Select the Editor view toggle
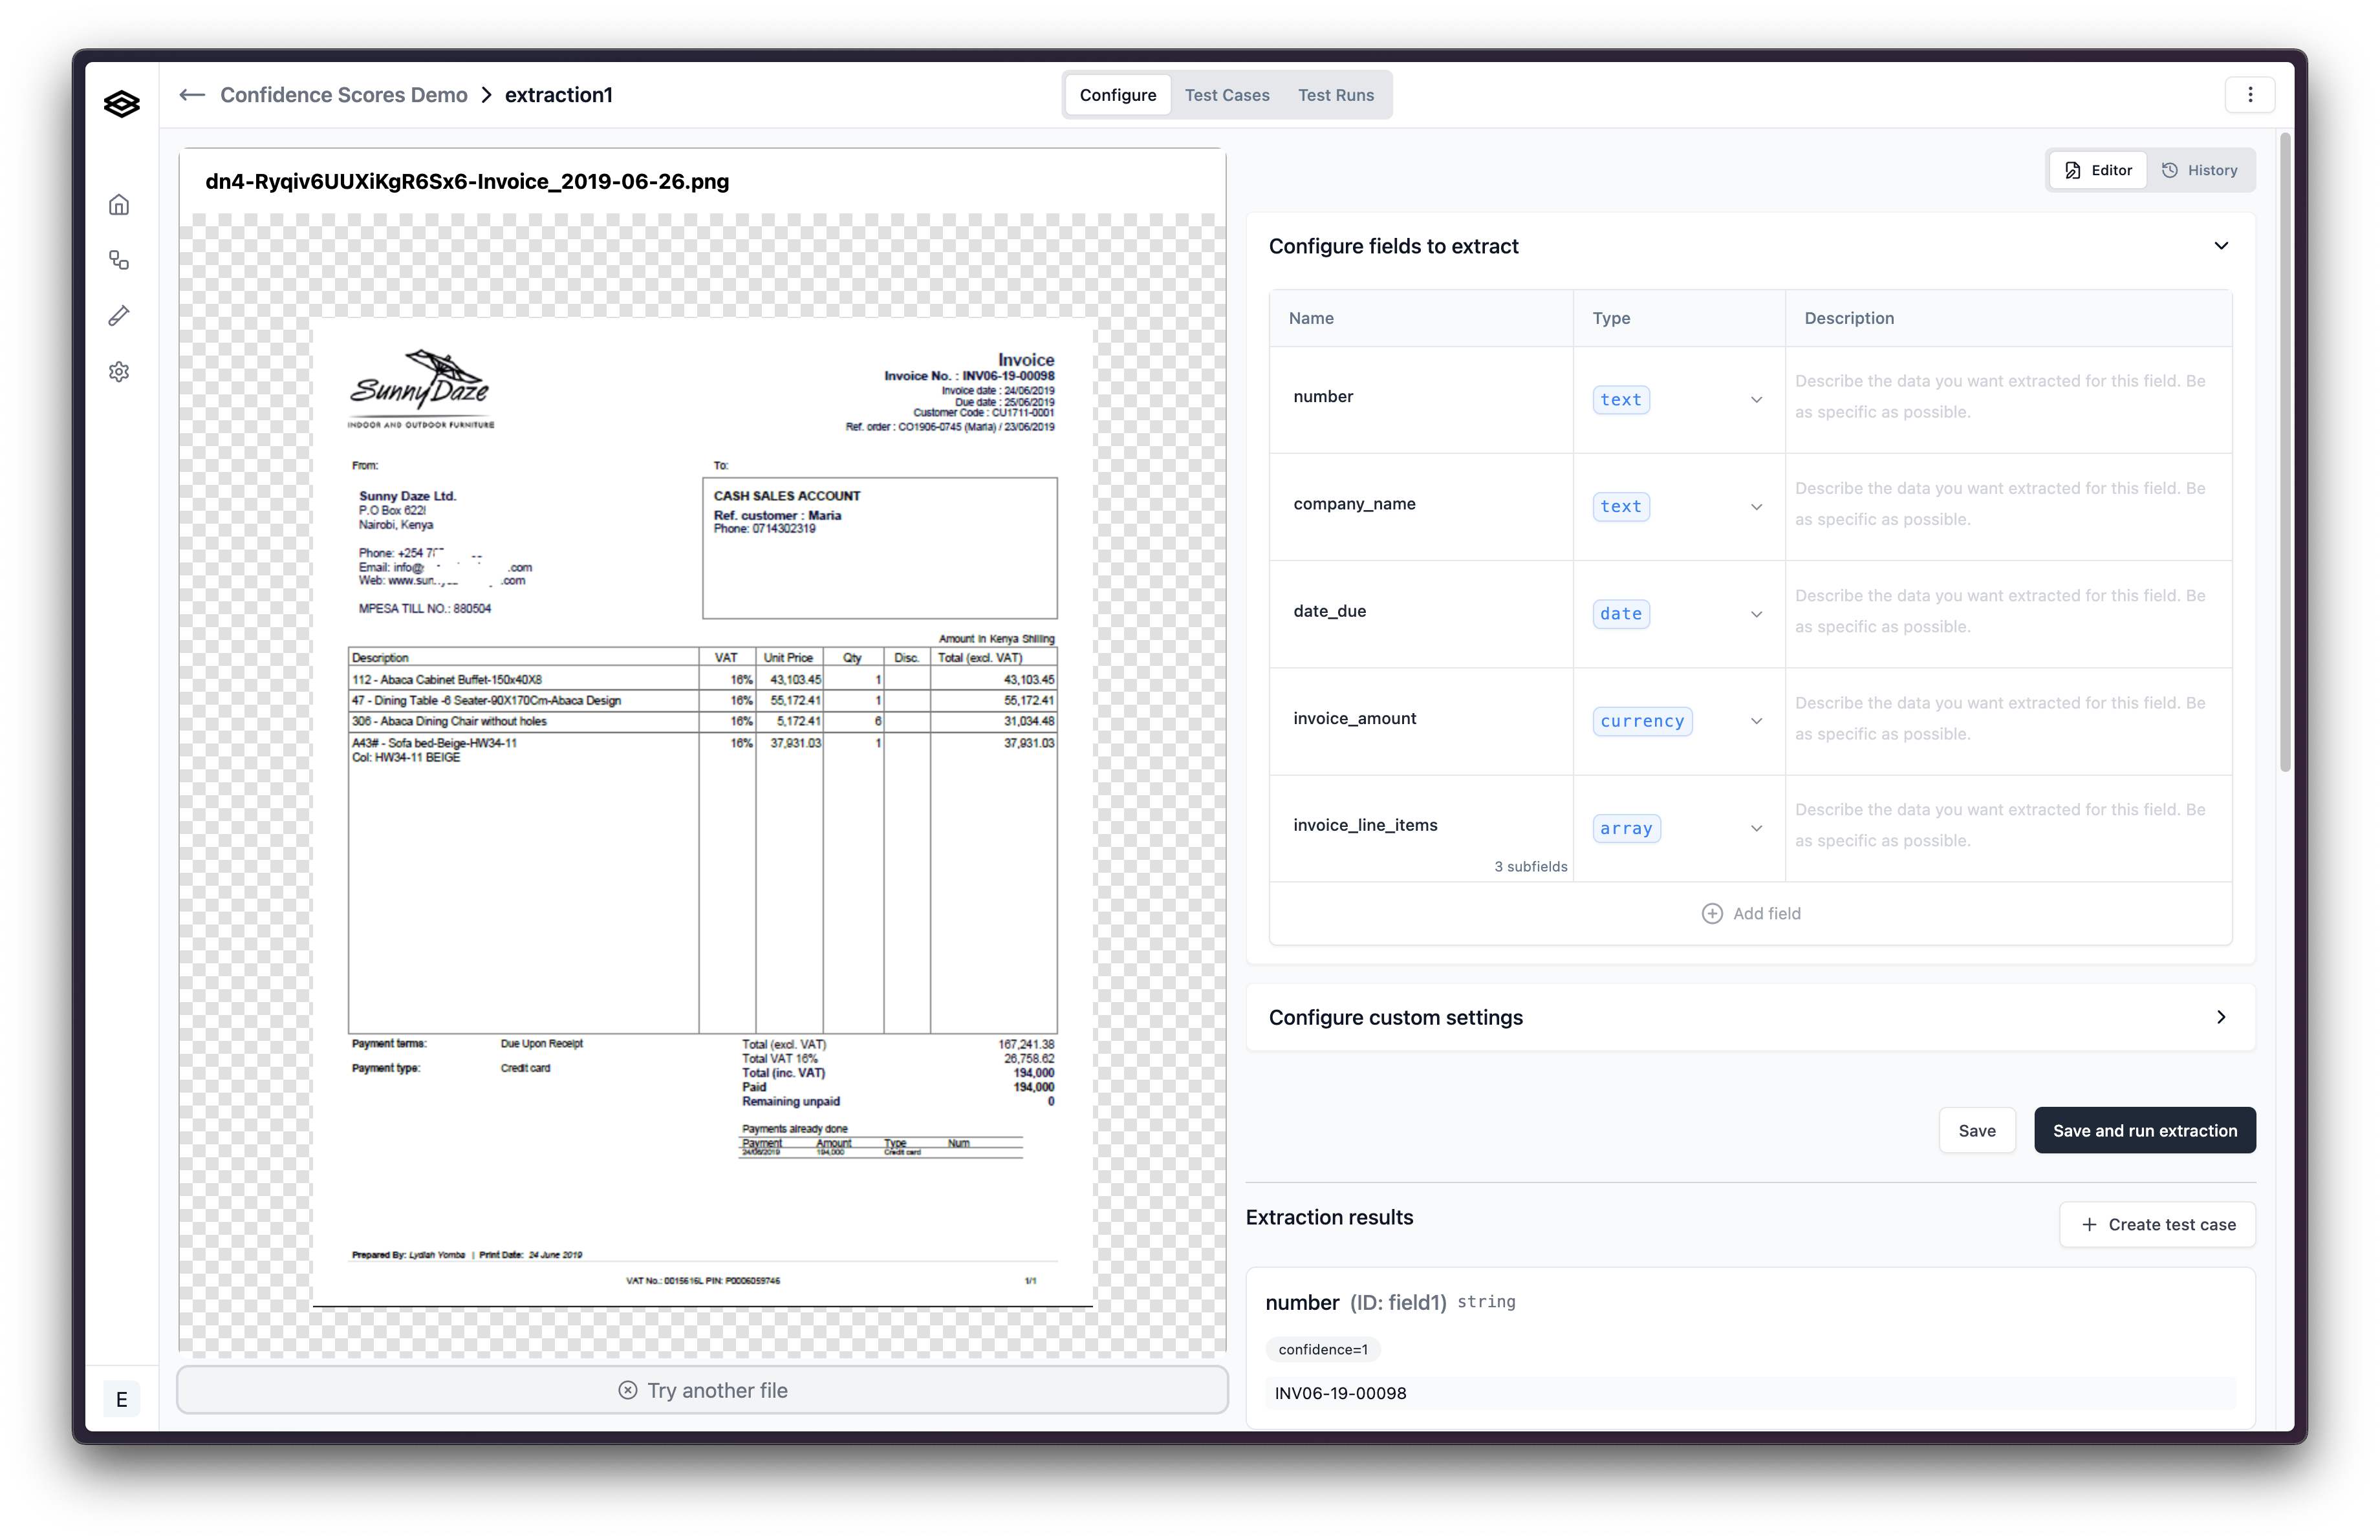2380x1540 pixels. click(2098, 171)
